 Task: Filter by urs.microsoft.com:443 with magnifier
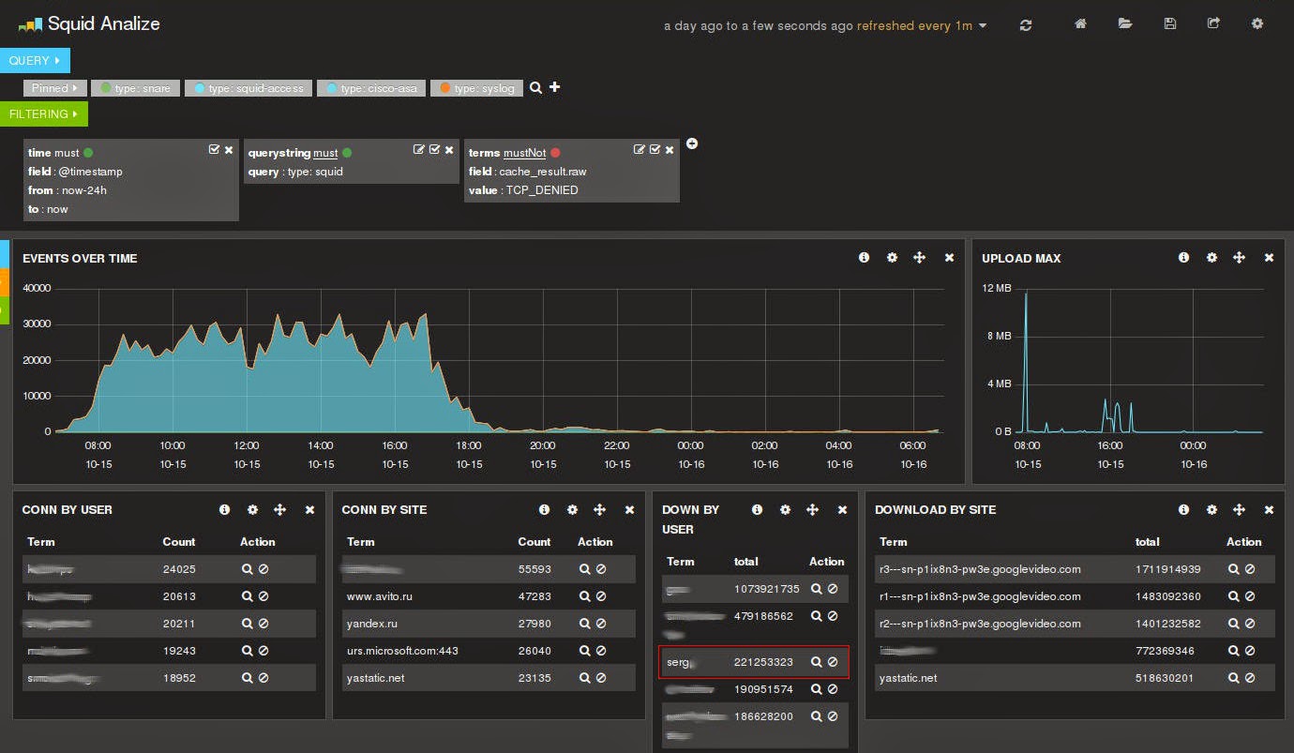[585, 650]
